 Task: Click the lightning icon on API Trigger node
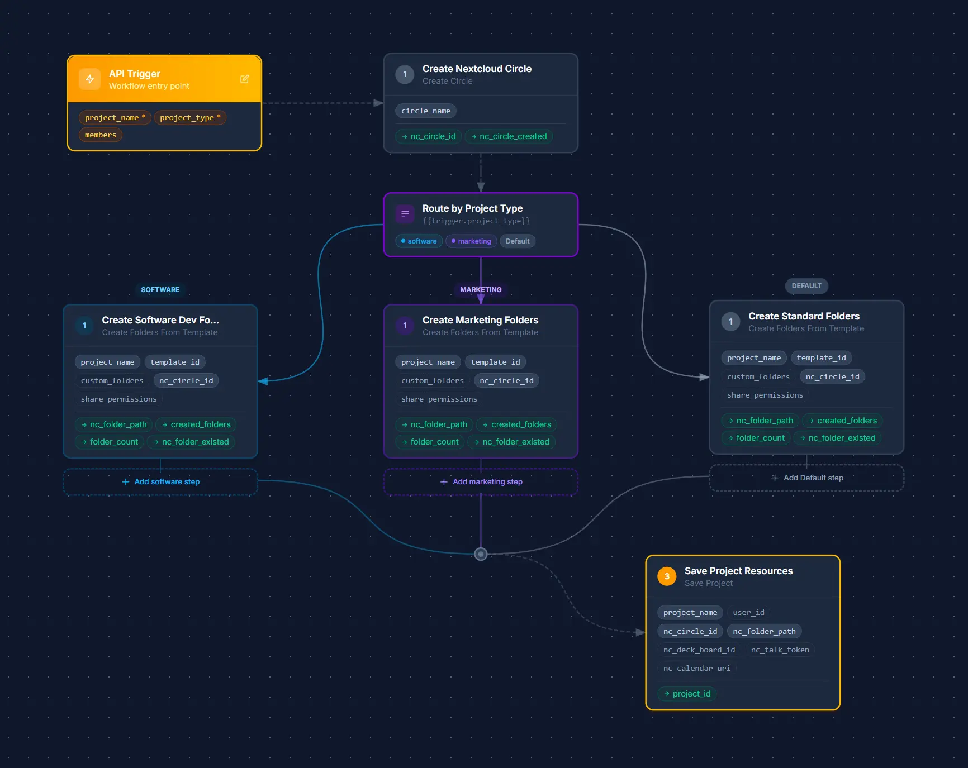coord(90,79)
